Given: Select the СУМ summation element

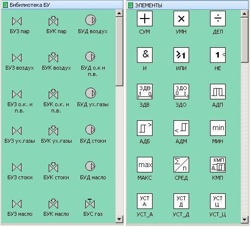Looking at the screenshot, I should click(x=145, y=19).
